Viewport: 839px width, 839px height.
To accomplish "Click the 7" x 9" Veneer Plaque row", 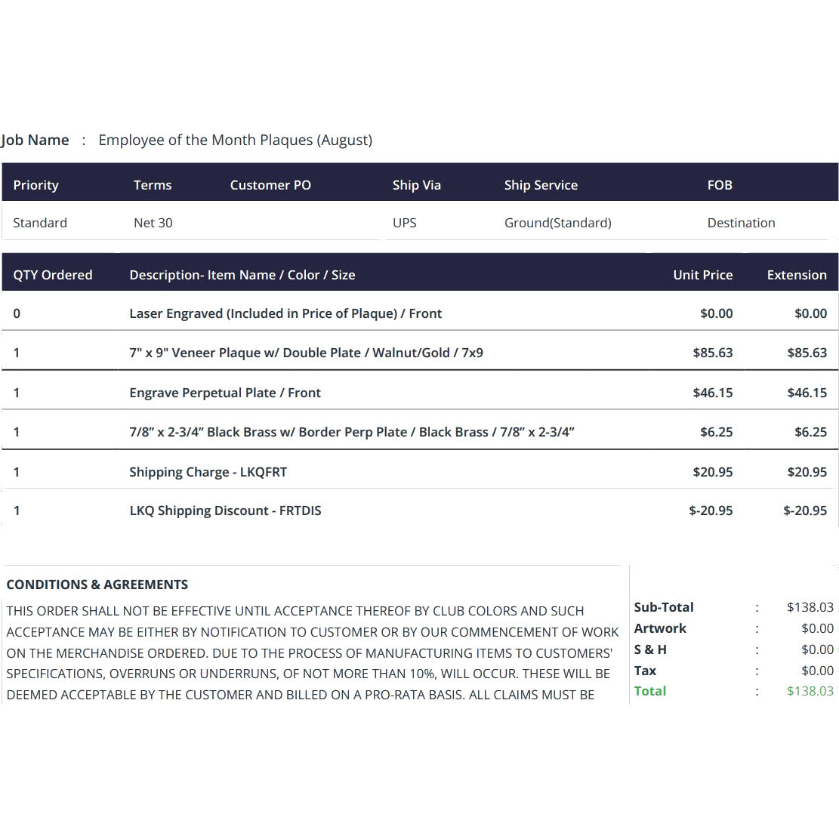I will [x=420, y=353].
